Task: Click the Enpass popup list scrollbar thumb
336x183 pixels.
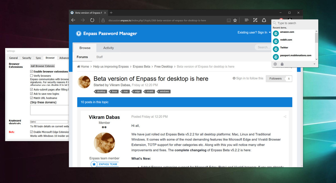Action: click(316, 38)
